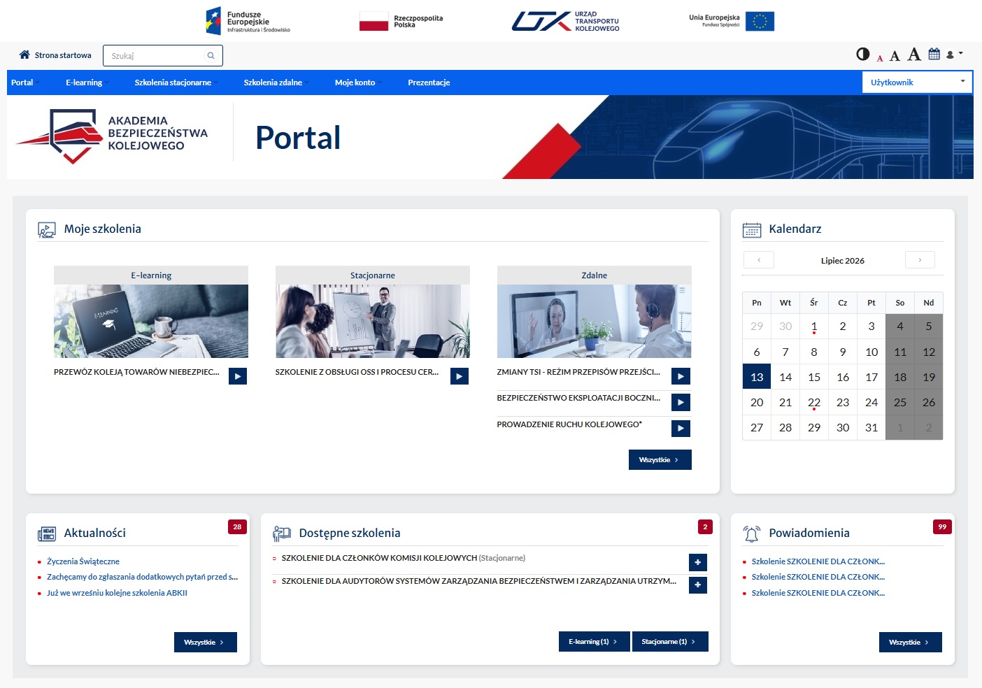Go to previous month in Kalendarz
Screen dimensions: 982x688
[759, 260]
